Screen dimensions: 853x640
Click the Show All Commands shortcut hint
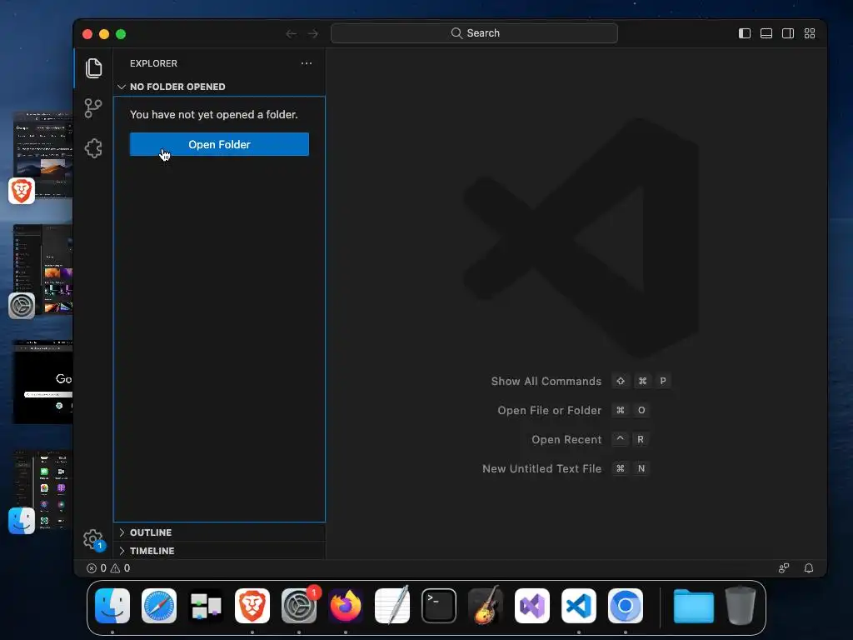pos(581,381)
